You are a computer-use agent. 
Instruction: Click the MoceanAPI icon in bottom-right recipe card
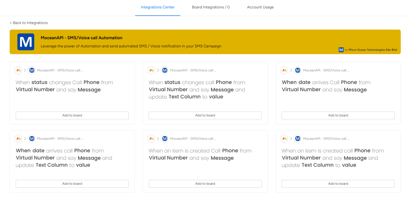point(297,138)
